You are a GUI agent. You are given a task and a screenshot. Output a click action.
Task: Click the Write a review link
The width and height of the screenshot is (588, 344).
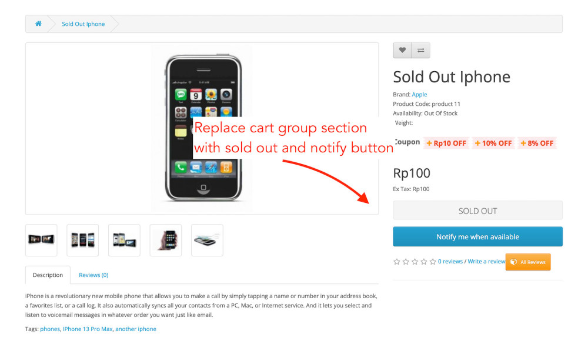[486, 262]
